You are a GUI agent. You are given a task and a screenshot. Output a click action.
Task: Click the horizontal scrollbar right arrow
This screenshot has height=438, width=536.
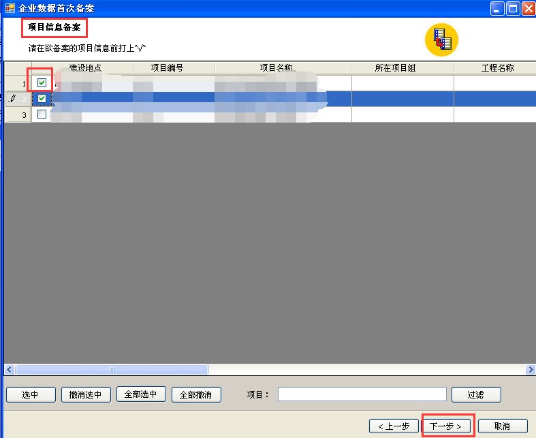point(531,369)
